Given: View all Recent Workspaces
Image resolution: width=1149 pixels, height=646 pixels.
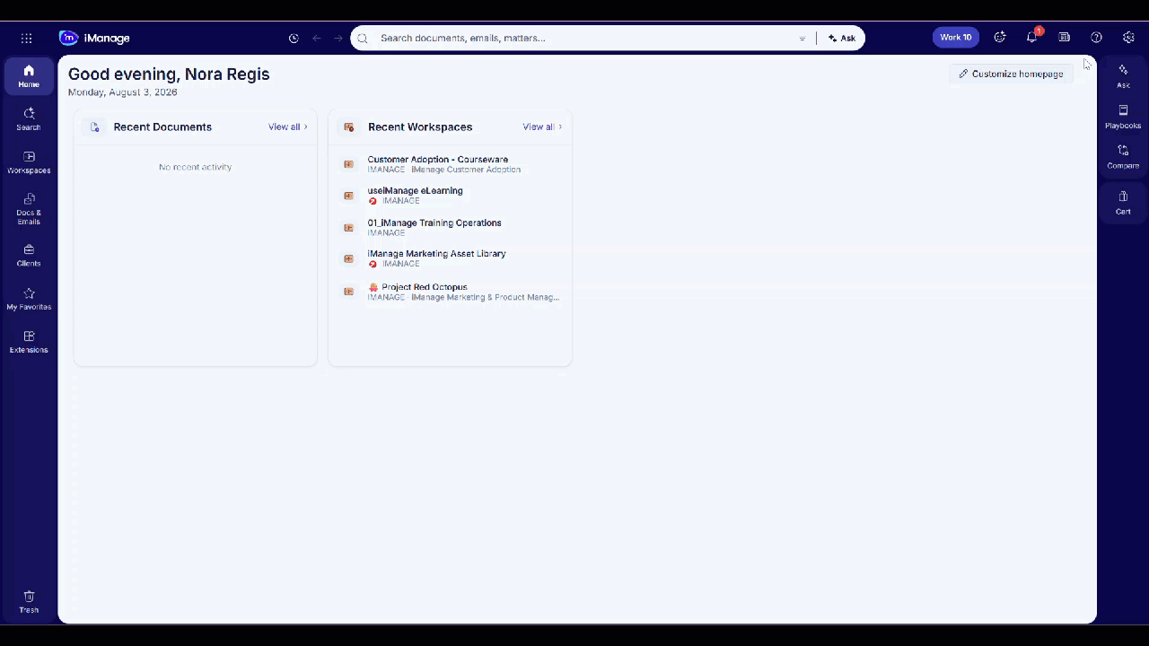Looking at the screenshot, I should (x=542, y=127).
